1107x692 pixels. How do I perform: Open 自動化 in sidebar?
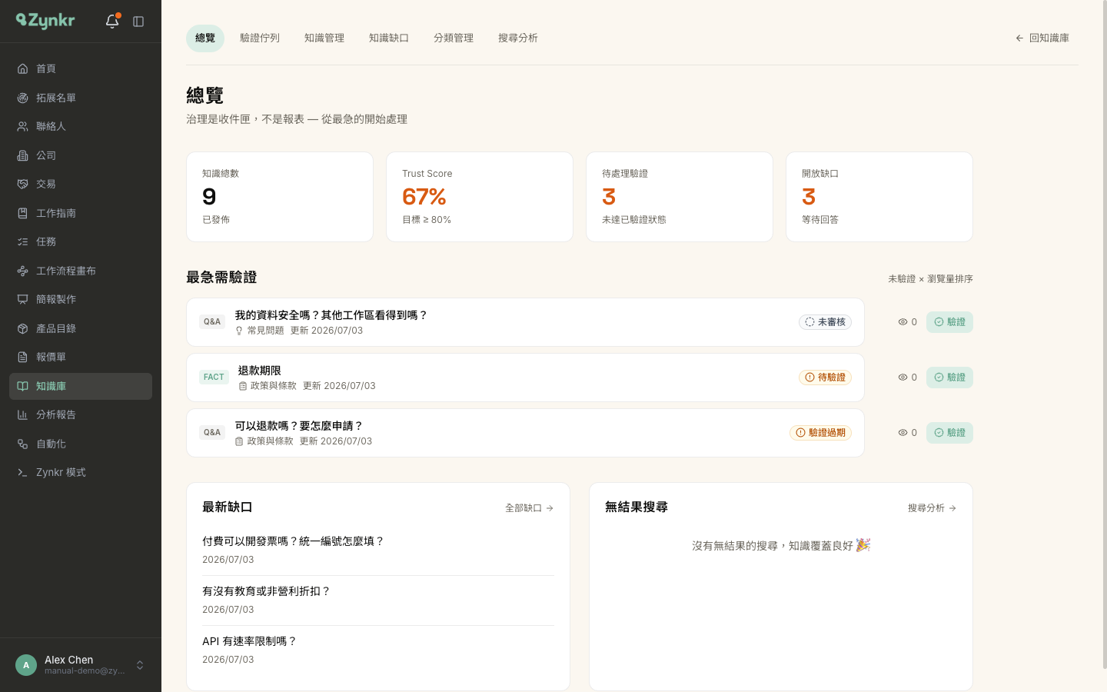point(81,444)
